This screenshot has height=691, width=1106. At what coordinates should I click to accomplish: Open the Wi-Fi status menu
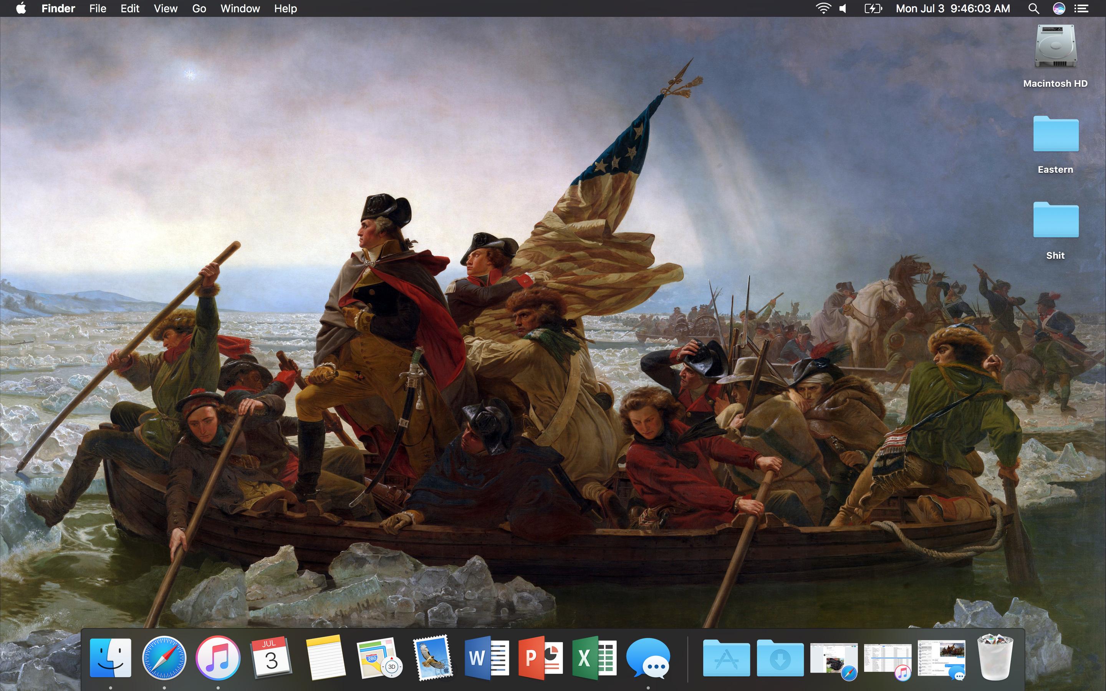(823, 9)
